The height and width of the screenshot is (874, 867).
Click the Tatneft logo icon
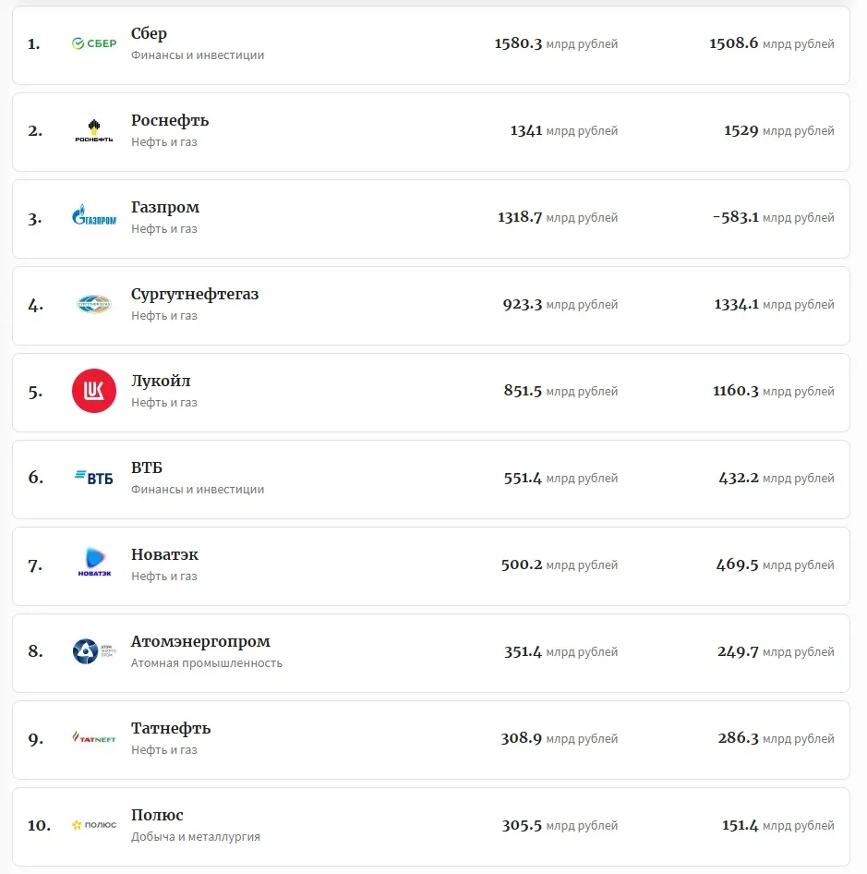94,738
